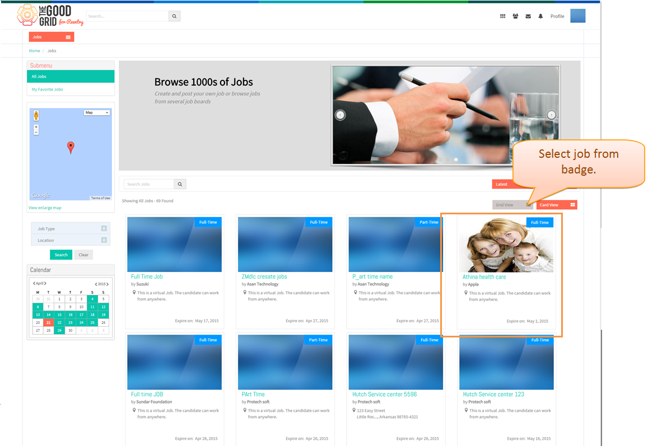Open the Athina health care job link
This screenshot has height=446, width=648.
tap(484, 277)
